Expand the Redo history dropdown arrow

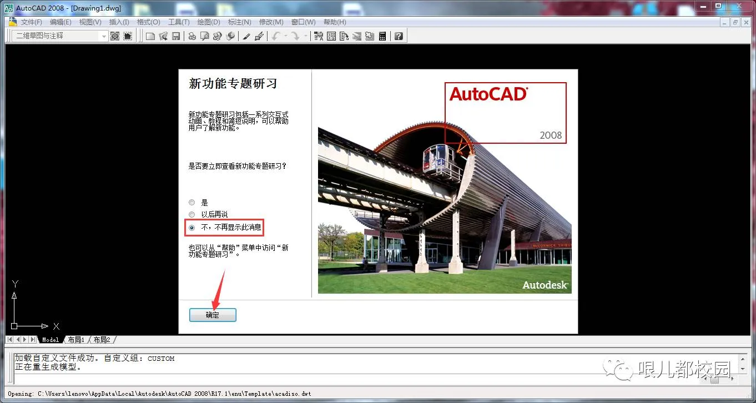click(x=306, y=36)
